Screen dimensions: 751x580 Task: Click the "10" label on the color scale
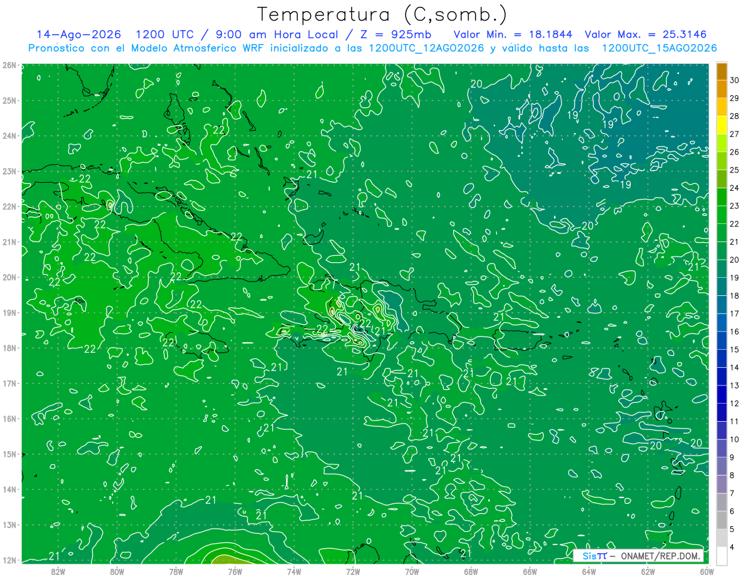[735, 439]
